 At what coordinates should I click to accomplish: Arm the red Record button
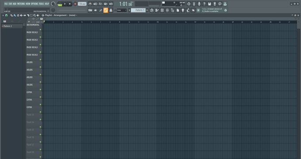coord(75,4)
